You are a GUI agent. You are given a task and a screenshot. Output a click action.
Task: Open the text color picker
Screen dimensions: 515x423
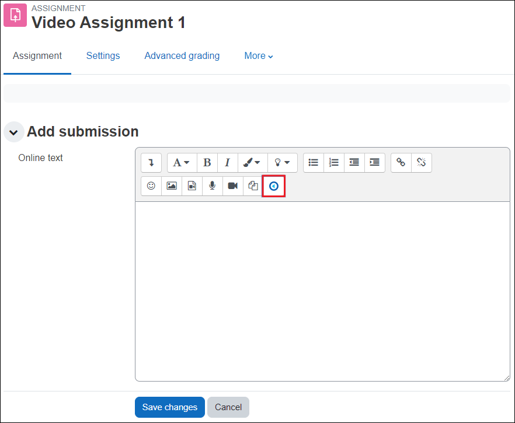pos(252,162)
